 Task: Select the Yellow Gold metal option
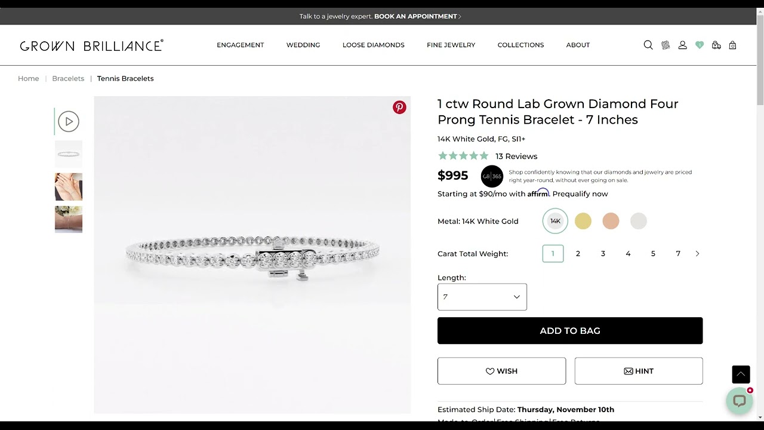point(583,221)
